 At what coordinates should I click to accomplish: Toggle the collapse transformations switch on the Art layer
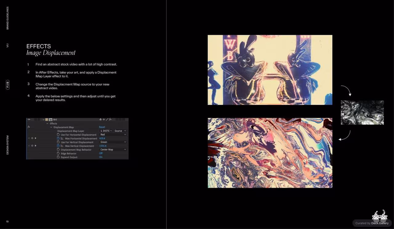pos(104,119)
